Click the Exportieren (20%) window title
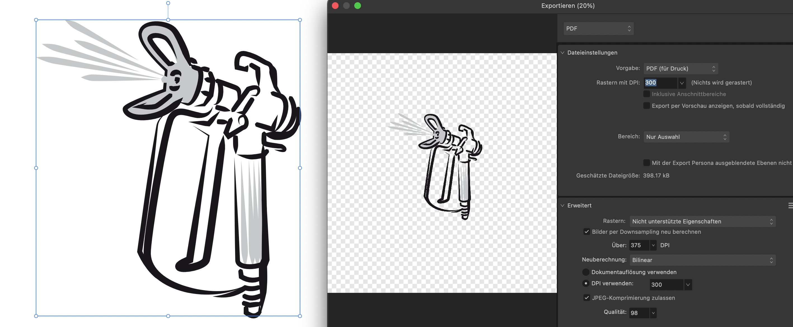This screenshot has width=793, height=327. point(568,6)
